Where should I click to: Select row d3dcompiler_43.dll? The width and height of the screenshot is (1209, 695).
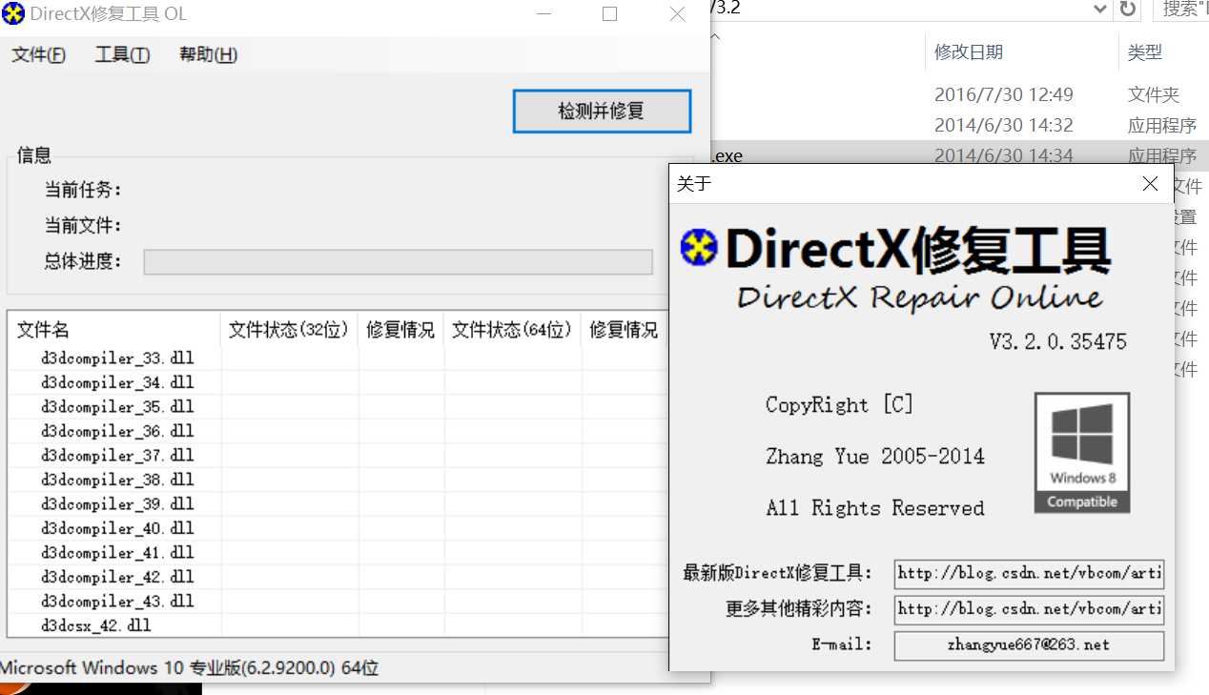tap(338, 602)
